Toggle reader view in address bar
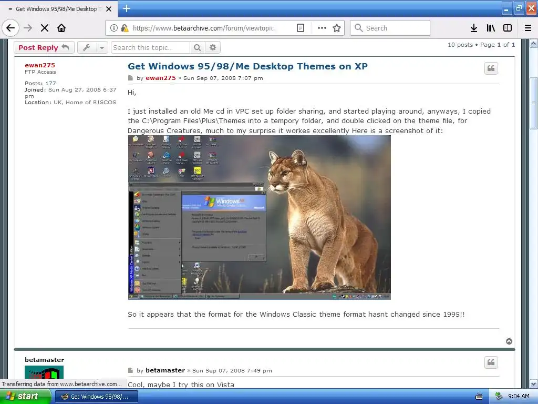This screenshot has width=538, height=404. click(300, 28)
